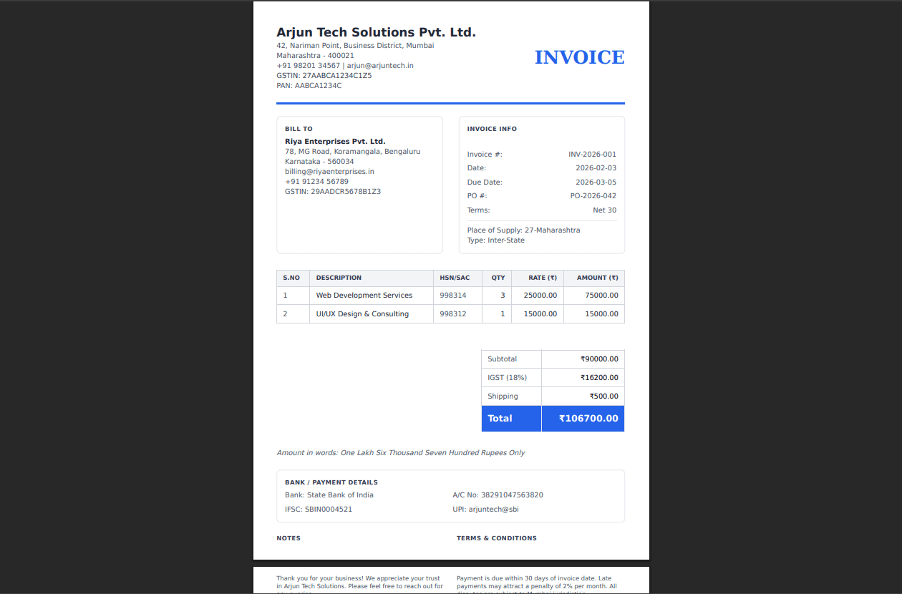The height and width of the screenshot is (594, 902).
Task: Click the Subtotal amount ₹90000.00
Action: pos(598,359)
